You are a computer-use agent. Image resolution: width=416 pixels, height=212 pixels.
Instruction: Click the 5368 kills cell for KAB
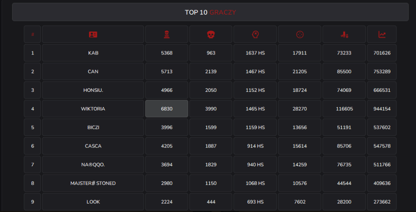pos(167,53)
